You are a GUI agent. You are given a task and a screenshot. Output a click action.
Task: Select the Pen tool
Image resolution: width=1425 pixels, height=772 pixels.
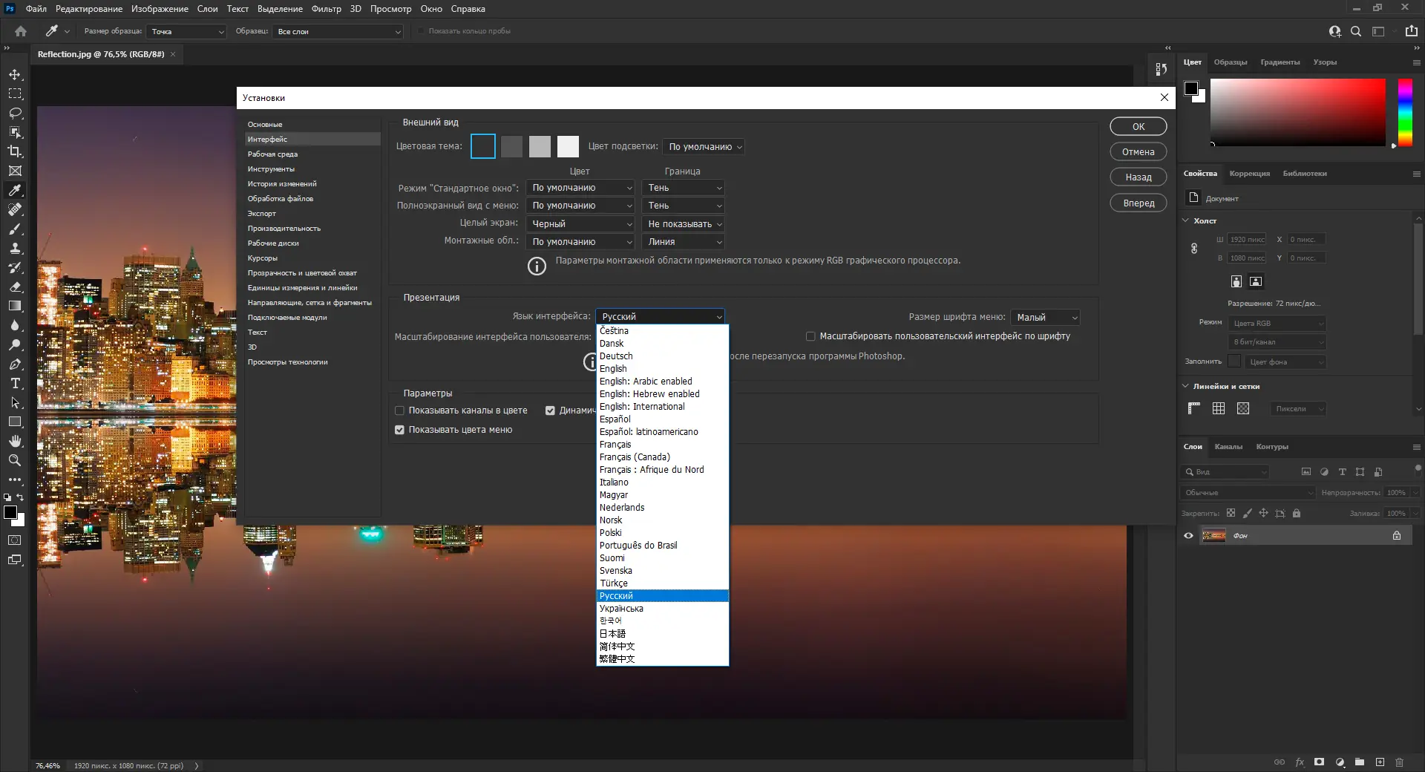15,364
